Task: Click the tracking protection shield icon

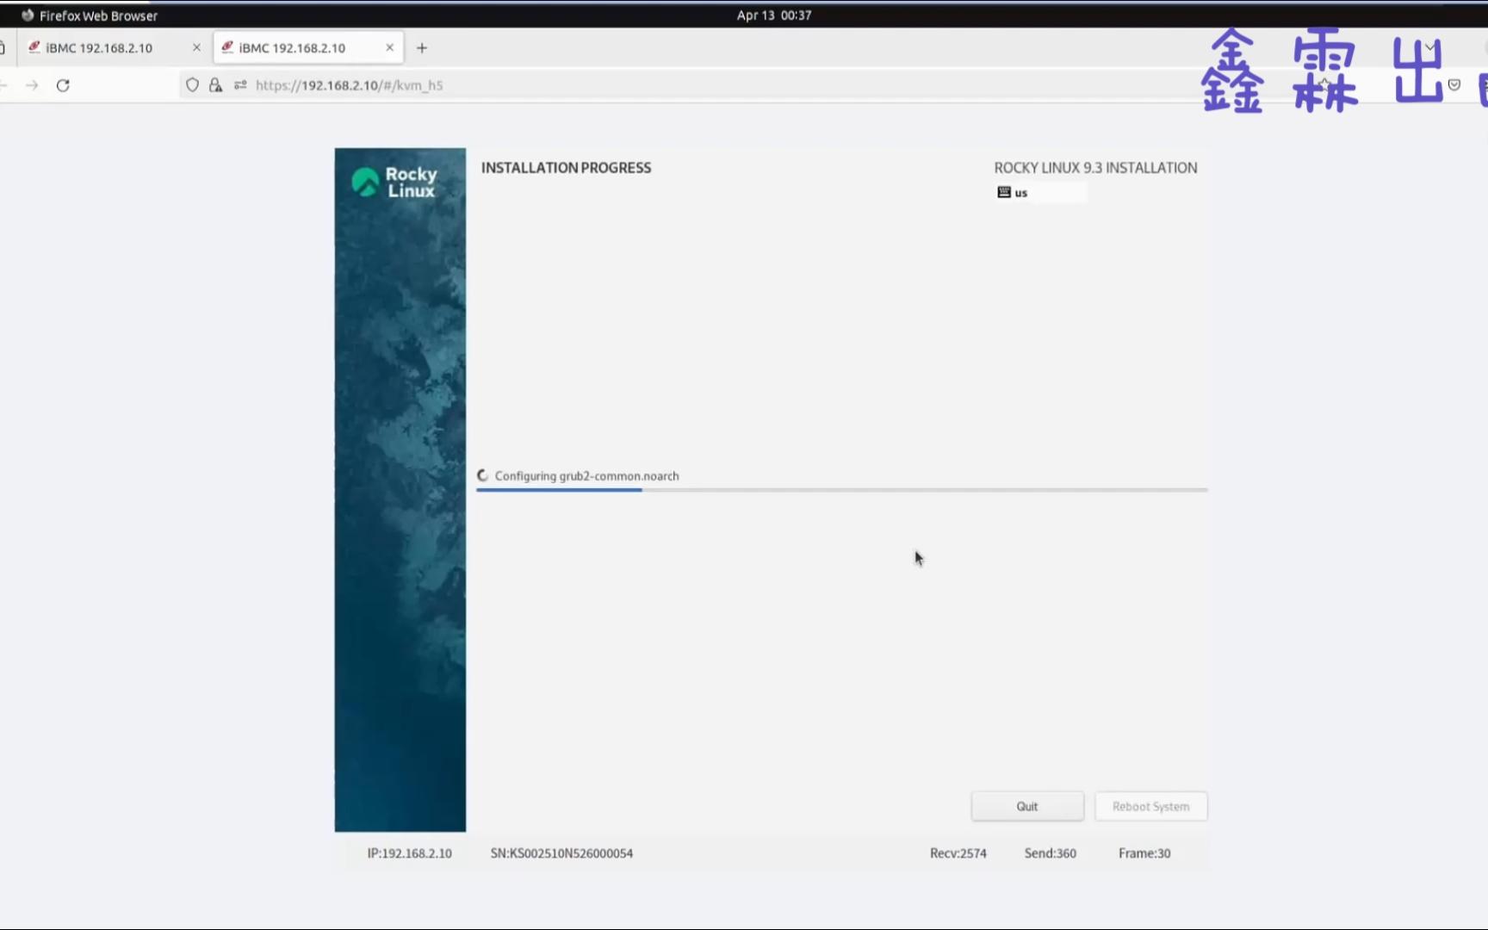Action: click(x=192, y=85)
